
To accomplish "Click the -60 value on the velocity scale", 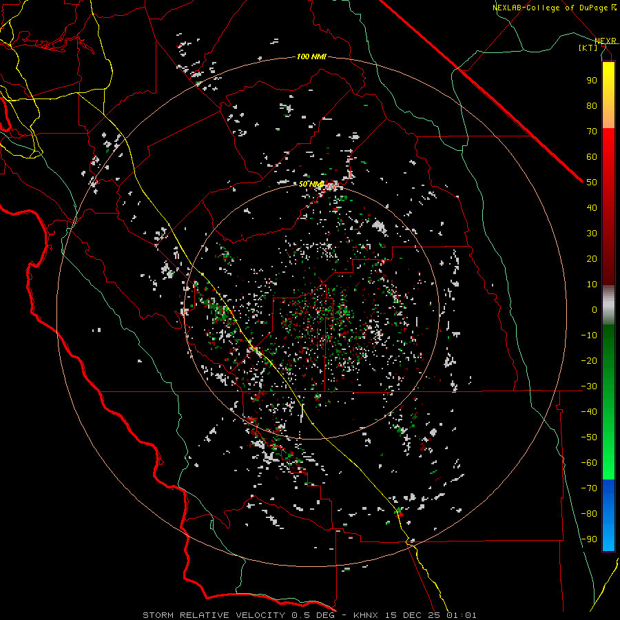I will coord(589,463).
